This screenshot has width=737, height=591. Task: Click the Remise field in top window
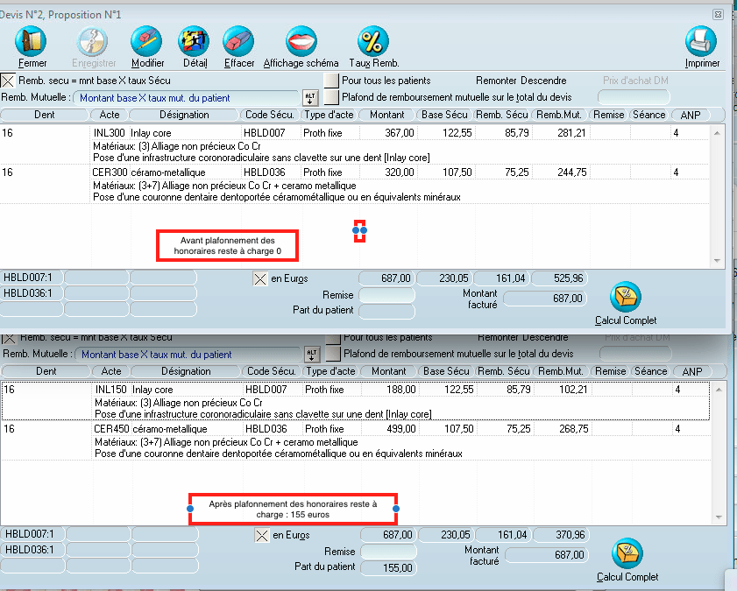point(386,296)
